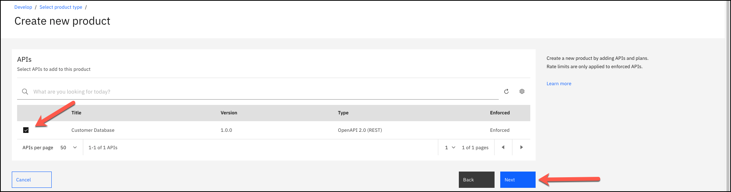
Task: Refresh the APIs list
Action: pyautogui.click(x=506, y=92)
